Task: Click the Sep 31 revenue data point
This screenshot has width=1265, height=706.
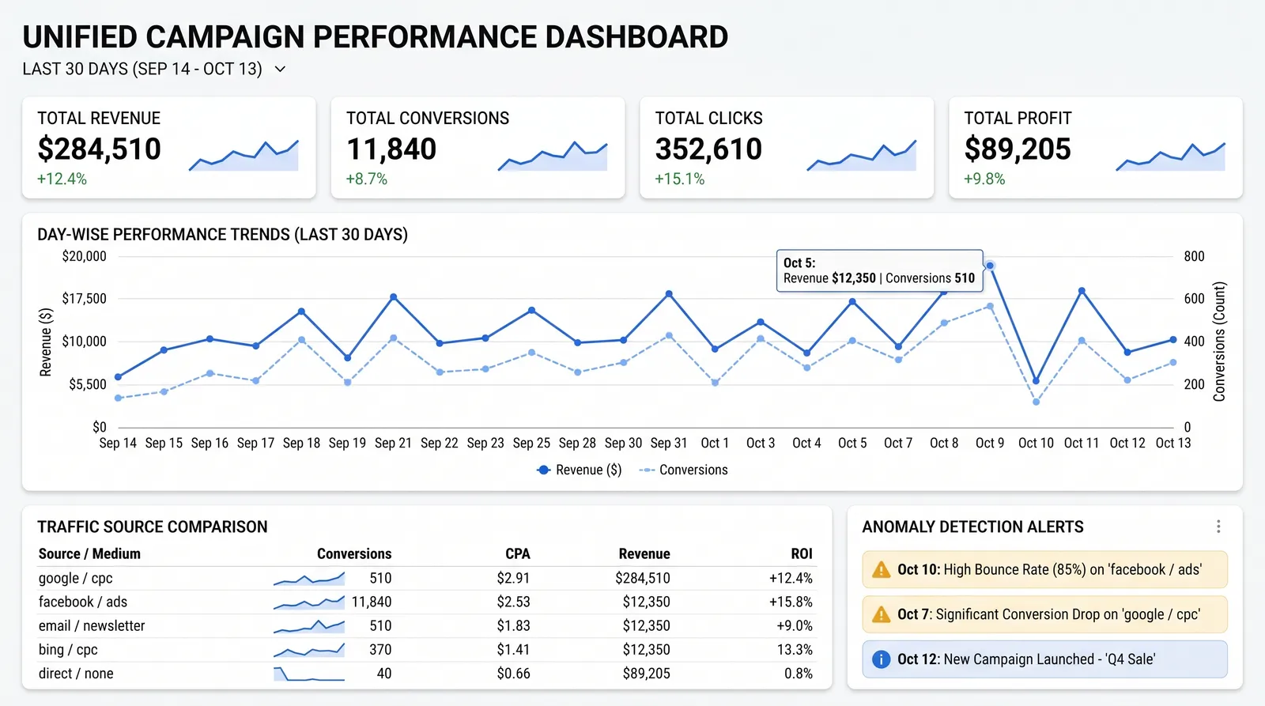Action: tap(669, 293)
